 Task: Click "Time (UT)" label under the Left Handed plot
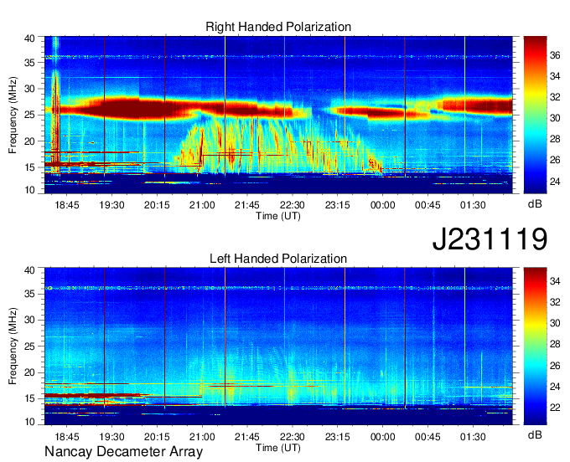[278, 448]
